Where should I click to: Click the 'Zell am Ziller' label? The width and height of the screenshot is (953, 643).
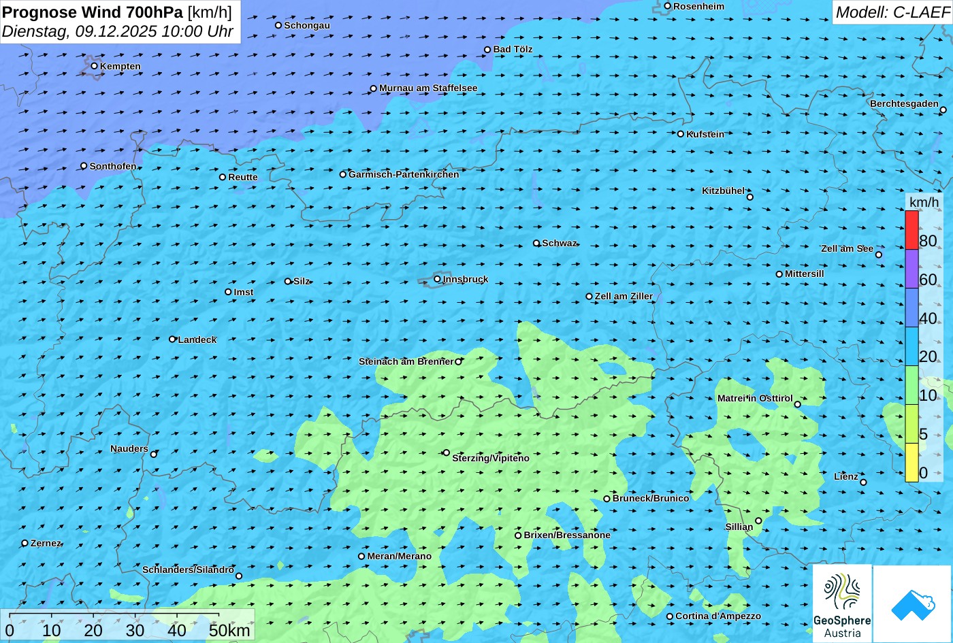624,296
